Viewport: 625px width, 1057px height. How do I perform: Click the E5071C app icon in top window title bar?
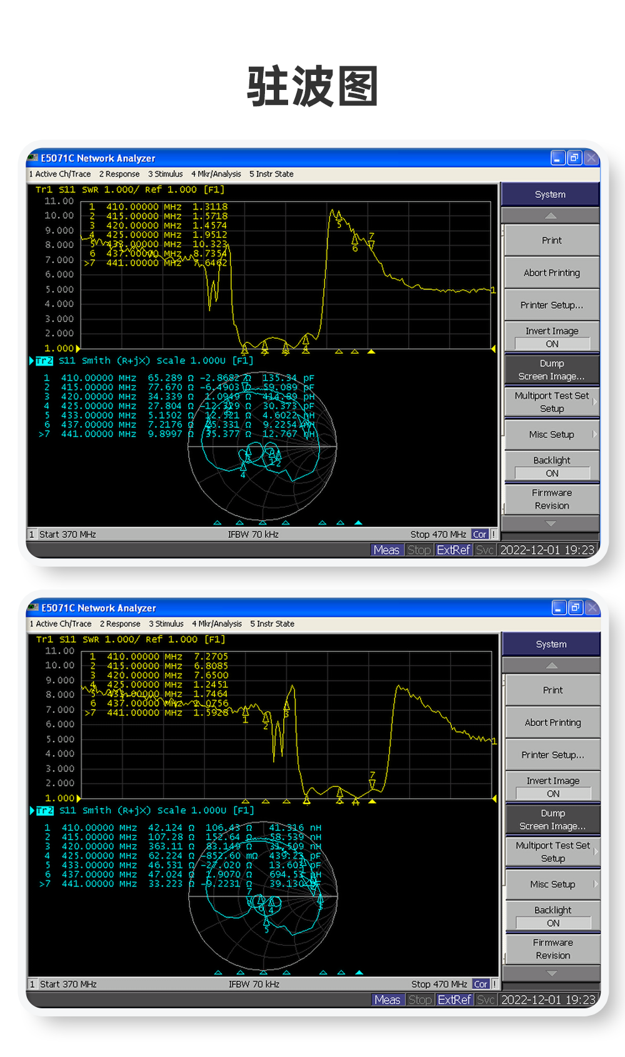tap(33, 158)
